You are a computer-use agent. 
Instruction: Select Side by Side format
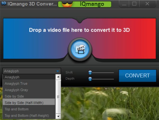[x=29, y=96]
